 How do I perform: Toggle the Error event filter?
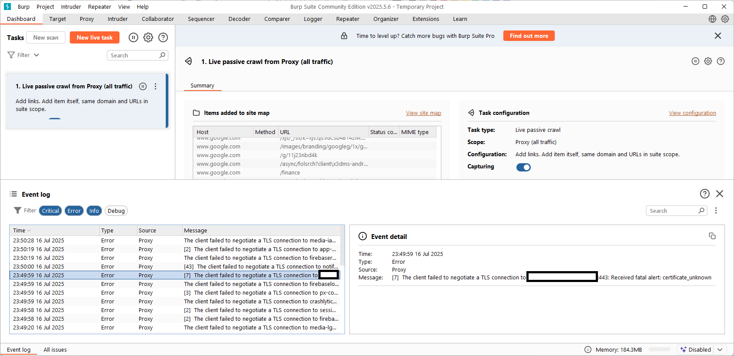point(74,211)
